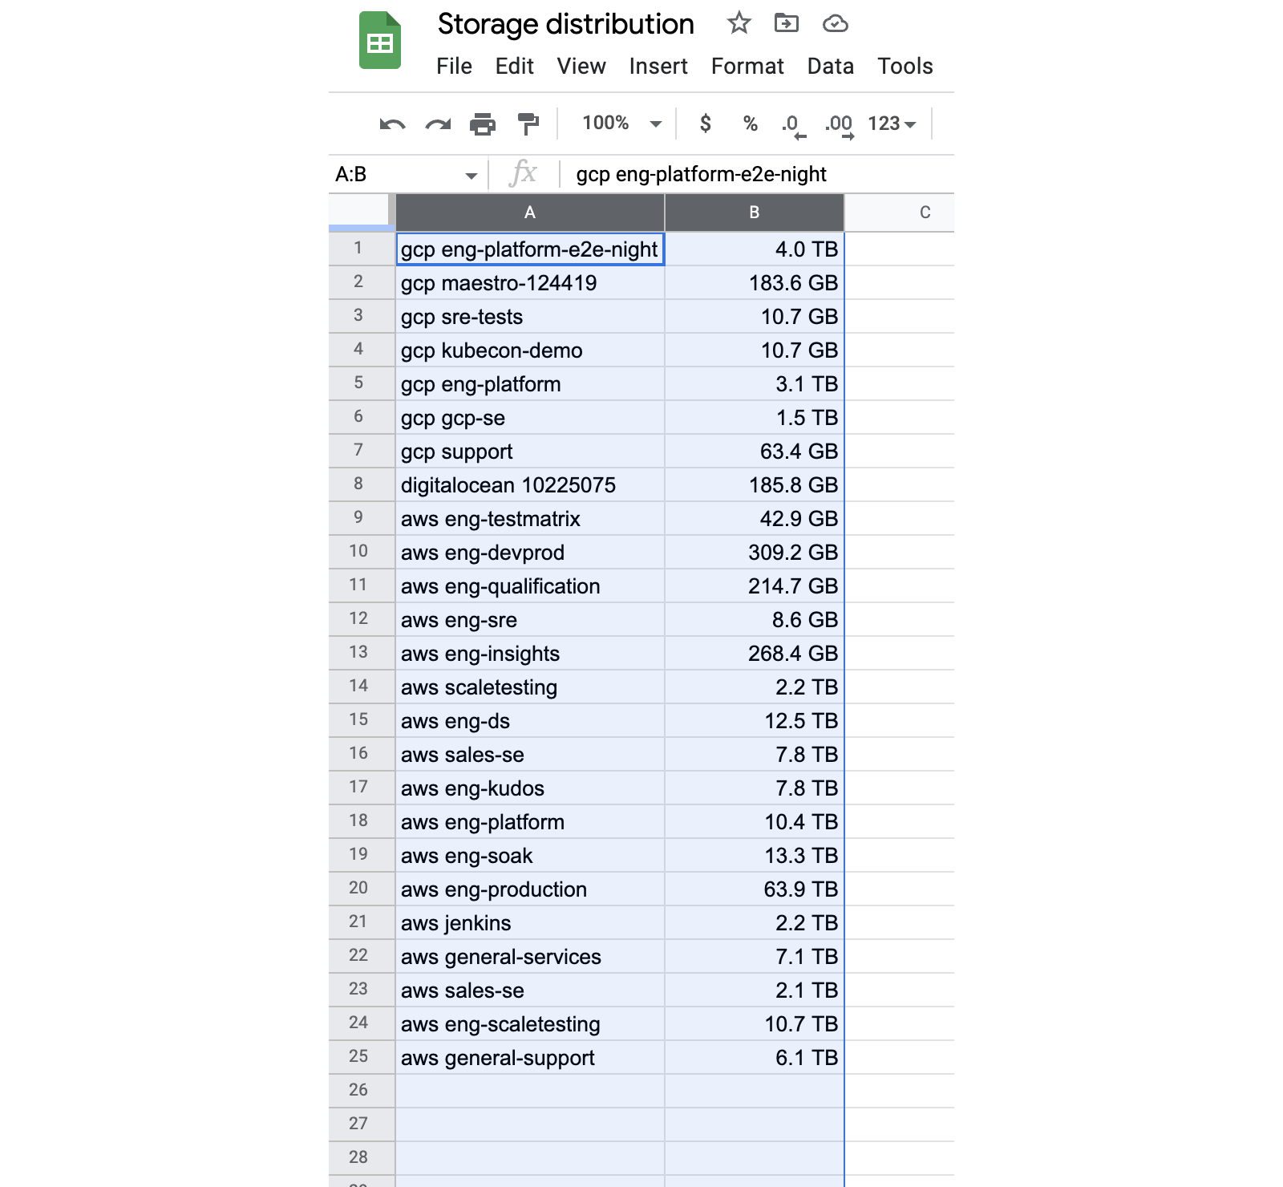Click the move to folder icon
The width and height of the screenshot is (1283, 1187).
point(786,23)
